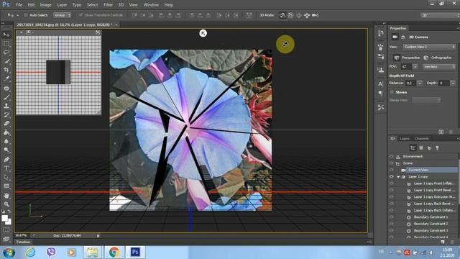This screenshot has height=259, width=460.
Task: Select the Lasso tool
Action: 6,53
